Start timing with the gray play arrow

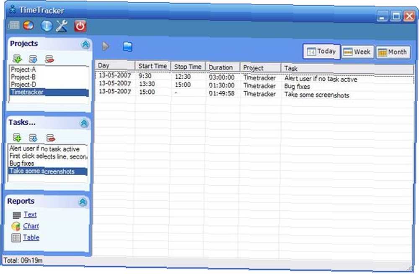pos(106,46)
